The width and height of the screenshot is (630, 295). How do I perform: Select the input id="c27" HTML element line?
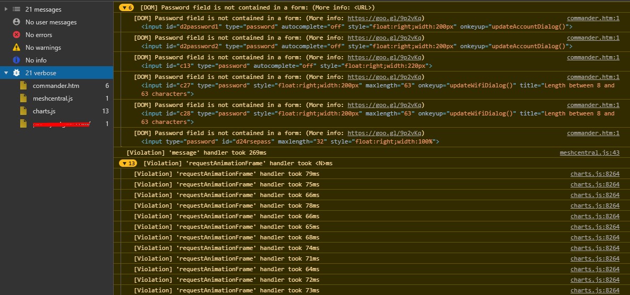point(378,90)
